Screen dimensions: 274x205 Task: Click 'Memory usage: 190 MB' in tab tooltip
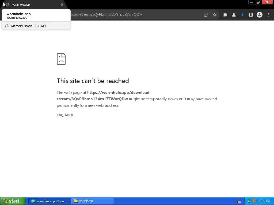point(28,26)
